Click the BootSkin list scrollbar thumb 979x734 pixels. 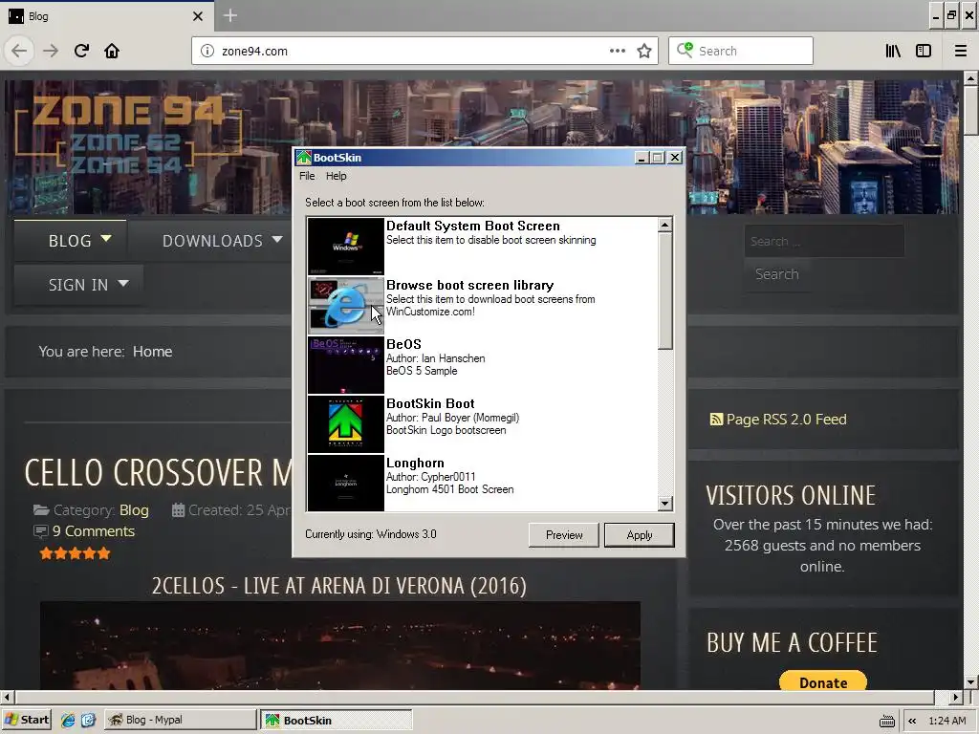(665, 291)
